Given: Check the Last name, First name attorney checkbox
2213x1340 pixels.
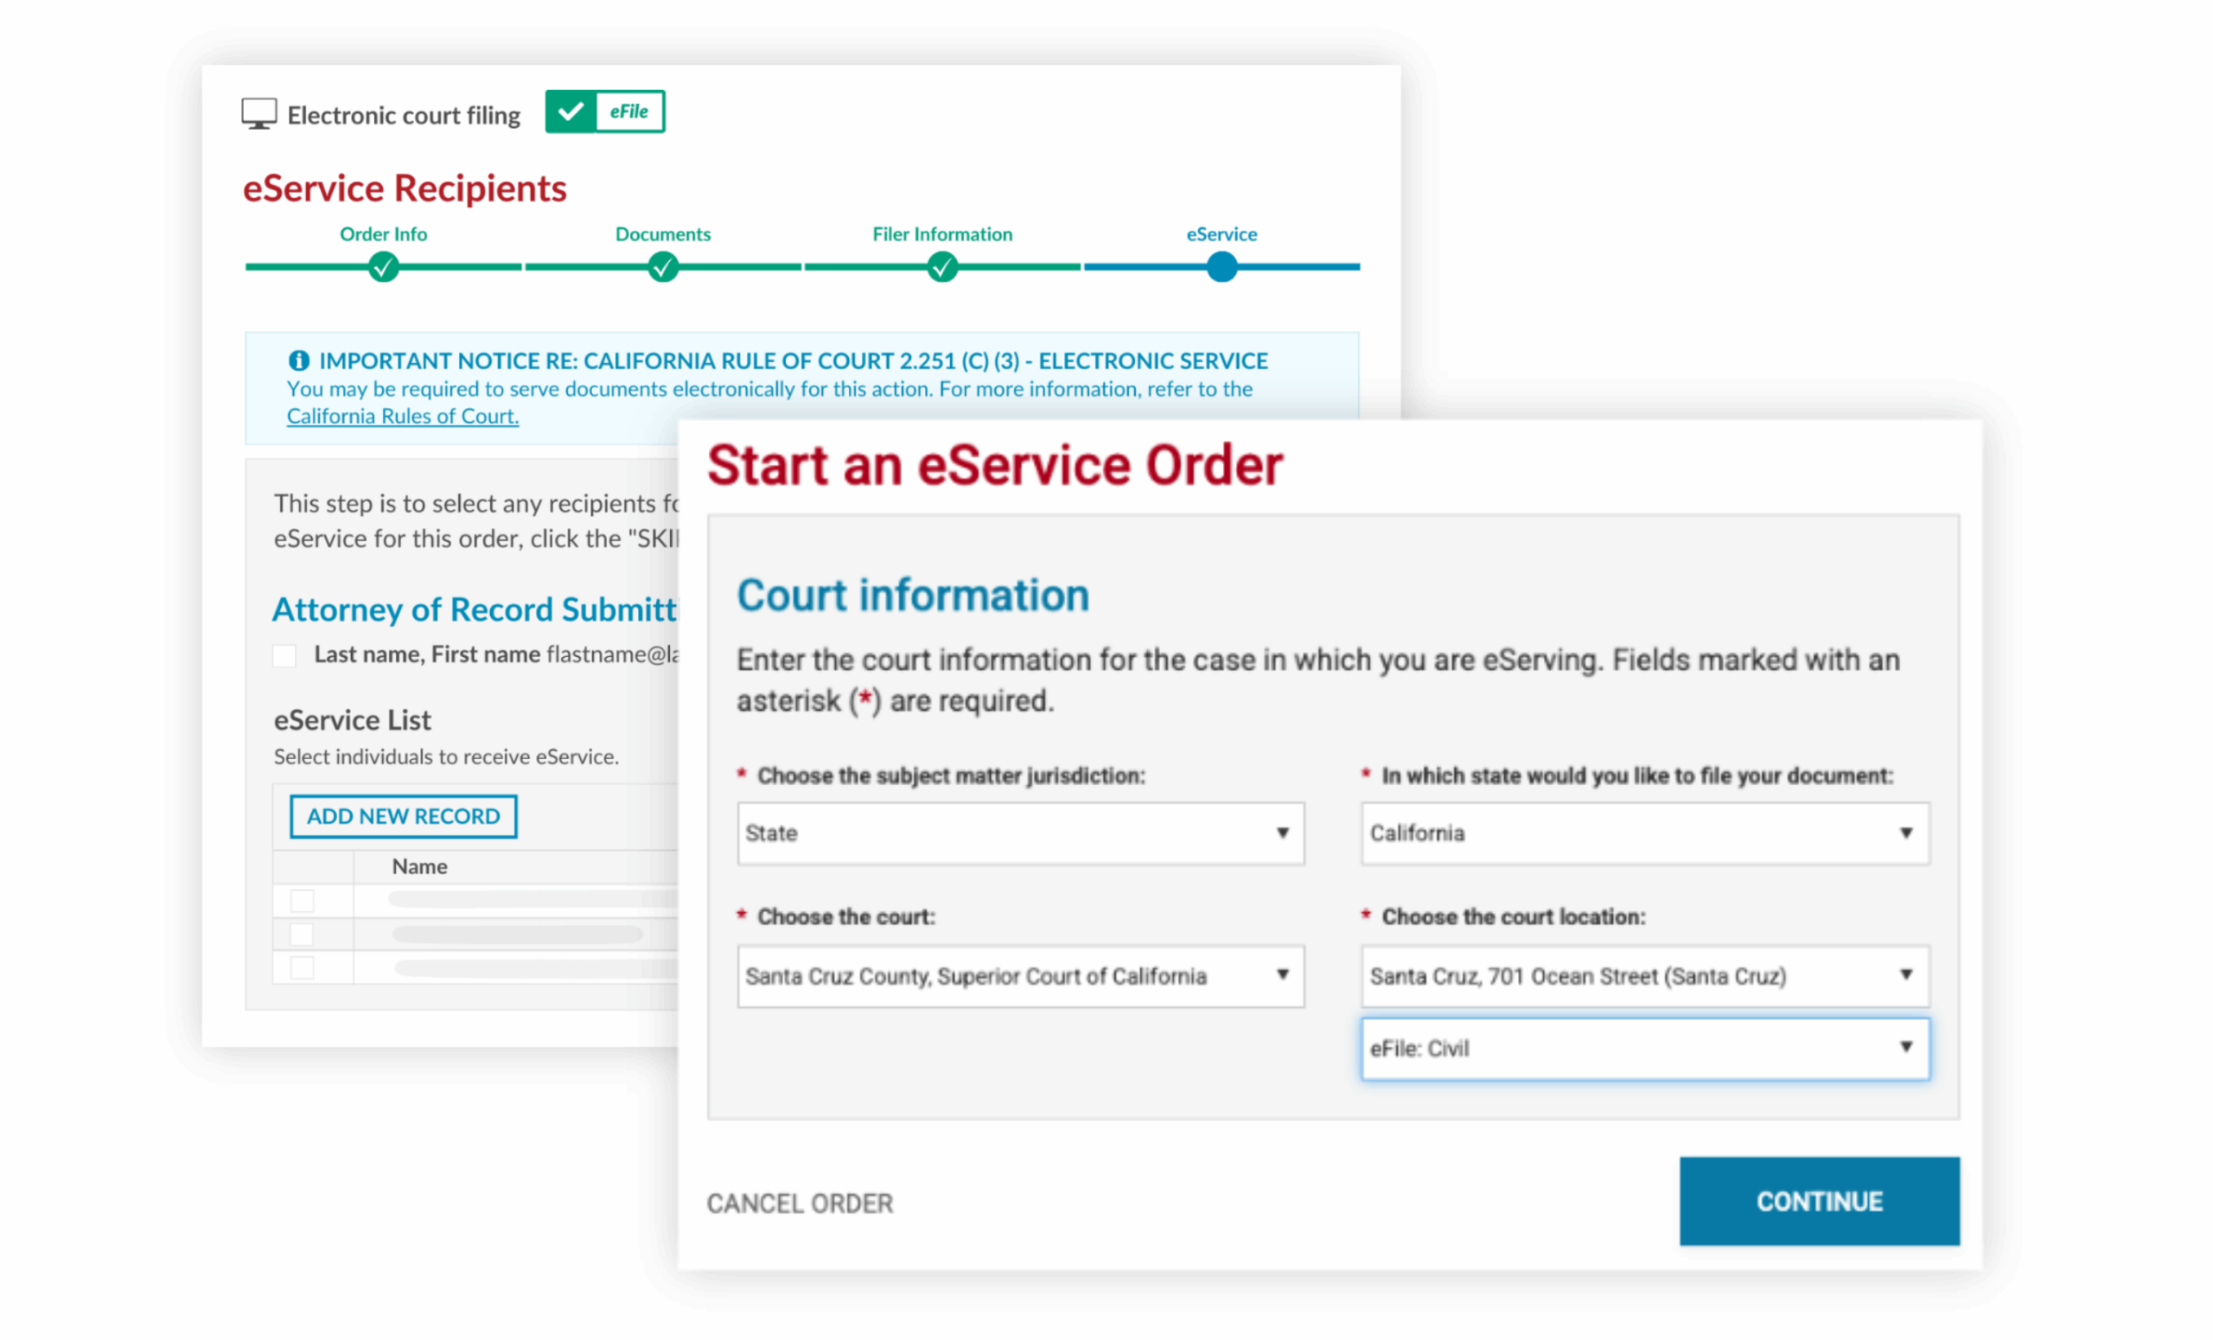Looking at the screenshot, I should coord(284,655).
